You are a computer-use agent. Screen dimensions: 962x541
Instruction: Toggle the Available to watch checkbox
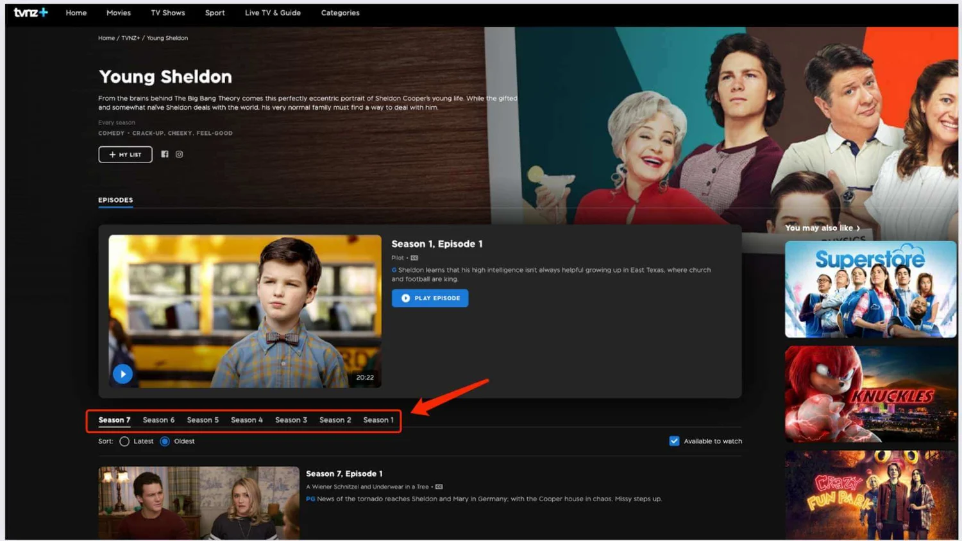point(674,441)
